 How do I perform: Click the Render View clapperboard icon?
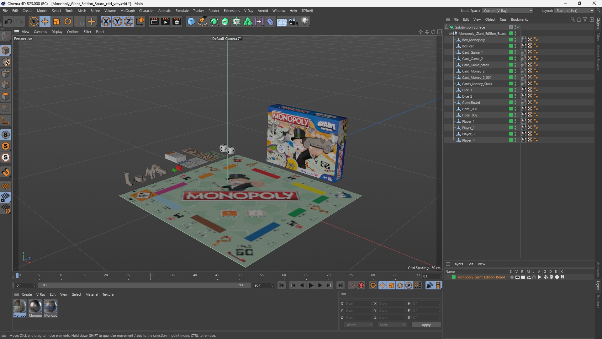coord(154,21)
